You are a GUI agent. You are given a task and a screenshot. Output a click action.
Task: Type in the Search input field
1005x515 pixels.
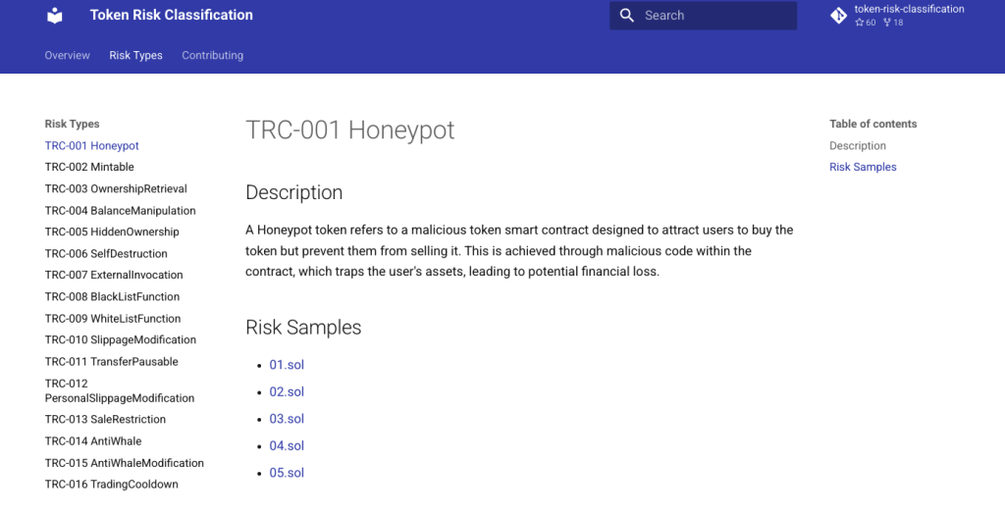pos(716,16)
